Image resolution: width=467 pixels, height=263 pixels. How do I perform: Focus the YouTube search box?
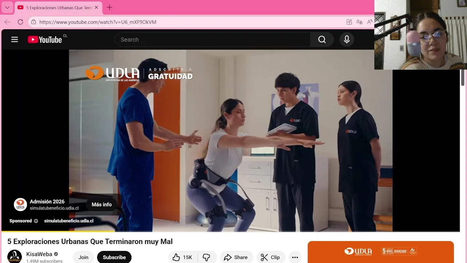tap(213, 39)
